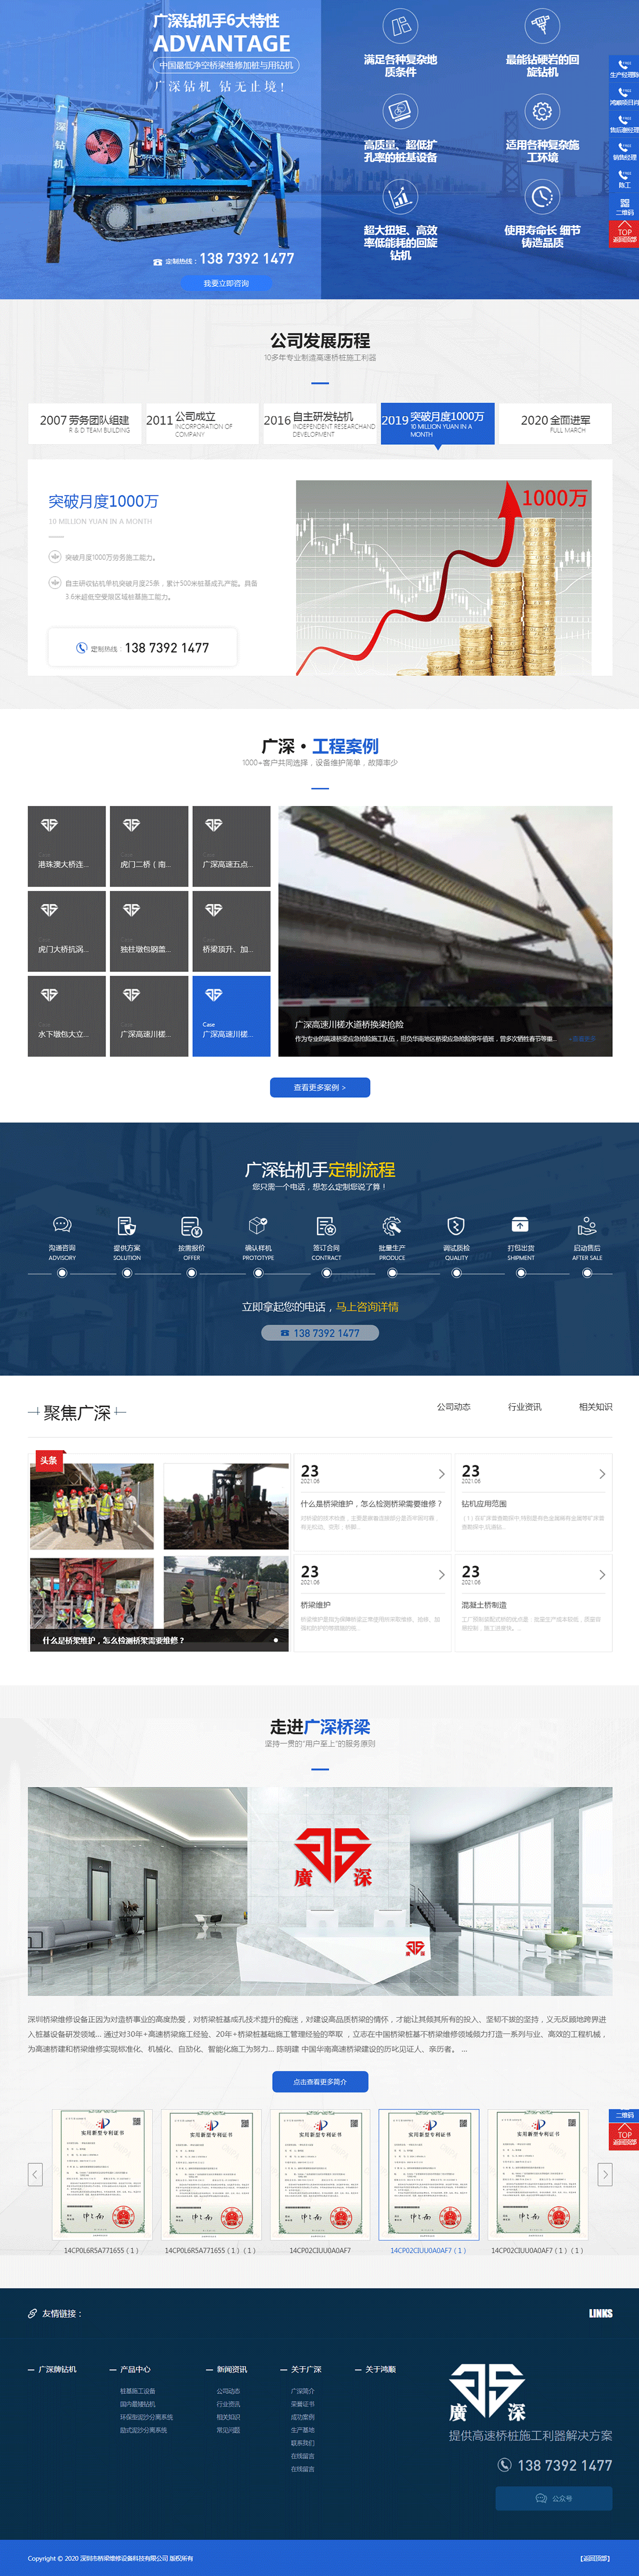Image resolution: width=639 pixels, height=2576 pixels.
Task: Click the 生产经理陈 phone icon in sidebar
Action: point(625,64)
